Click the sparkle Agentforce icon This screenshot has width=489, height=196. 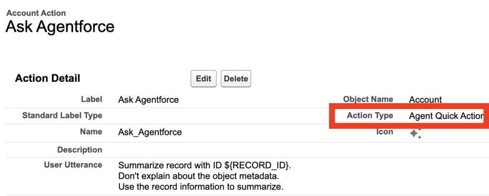tap(415, 134)
